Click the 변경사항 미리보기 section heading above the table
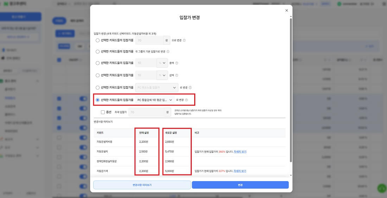 pyautogui.click(x=103, y=122)
